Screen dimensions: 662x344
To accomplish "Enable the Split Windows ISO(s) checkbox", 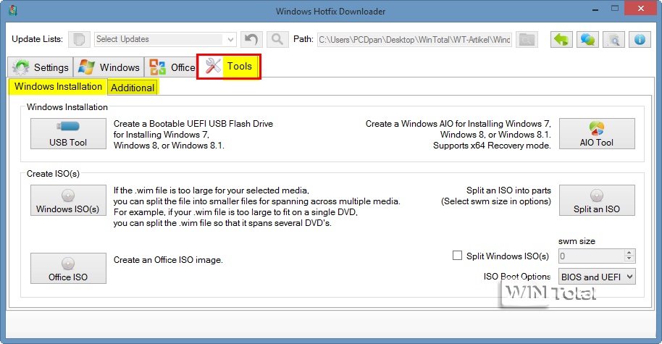I will coord(457,256).
